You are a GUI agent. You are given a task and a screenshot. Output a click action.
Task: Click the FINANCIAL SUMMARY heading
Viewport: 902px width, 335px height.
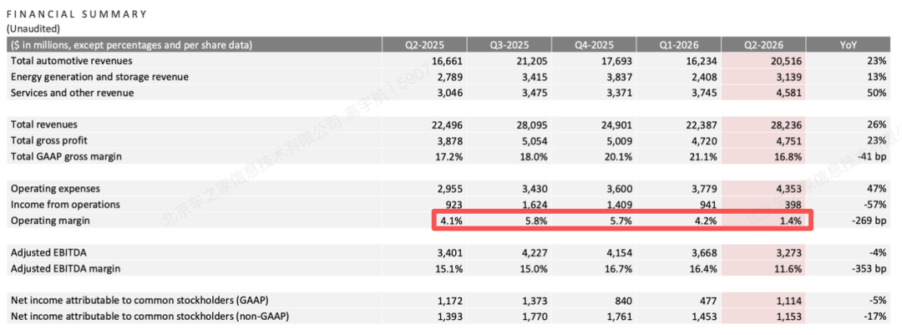tap(76, 14)
